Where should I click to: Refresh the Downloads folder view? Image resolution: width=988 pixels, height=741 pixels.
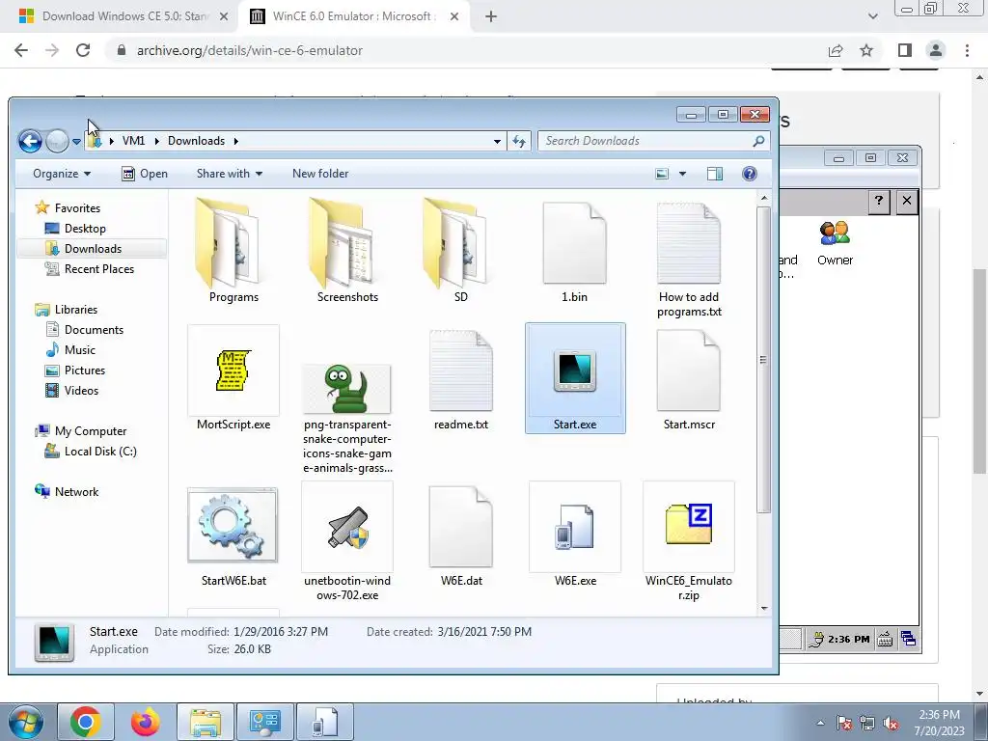click(519, 141)
